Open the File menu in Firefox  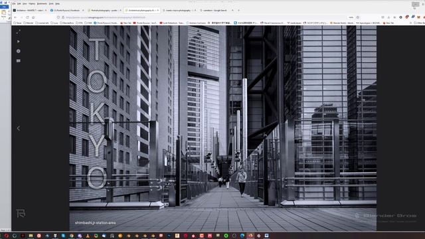click(x=14, y=4)
